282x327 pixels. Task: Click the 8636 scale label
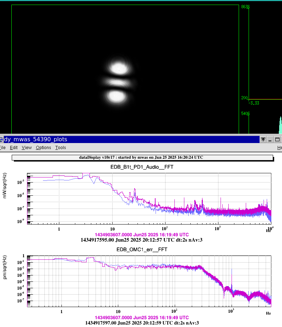[245, 7]
